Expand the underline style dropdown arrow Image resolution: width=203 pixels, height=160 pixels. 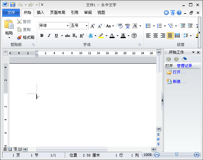point(62,36)
